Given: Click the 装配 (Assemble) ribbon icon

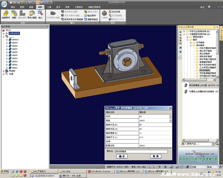Looking at the screenshot, I should 14,13.
